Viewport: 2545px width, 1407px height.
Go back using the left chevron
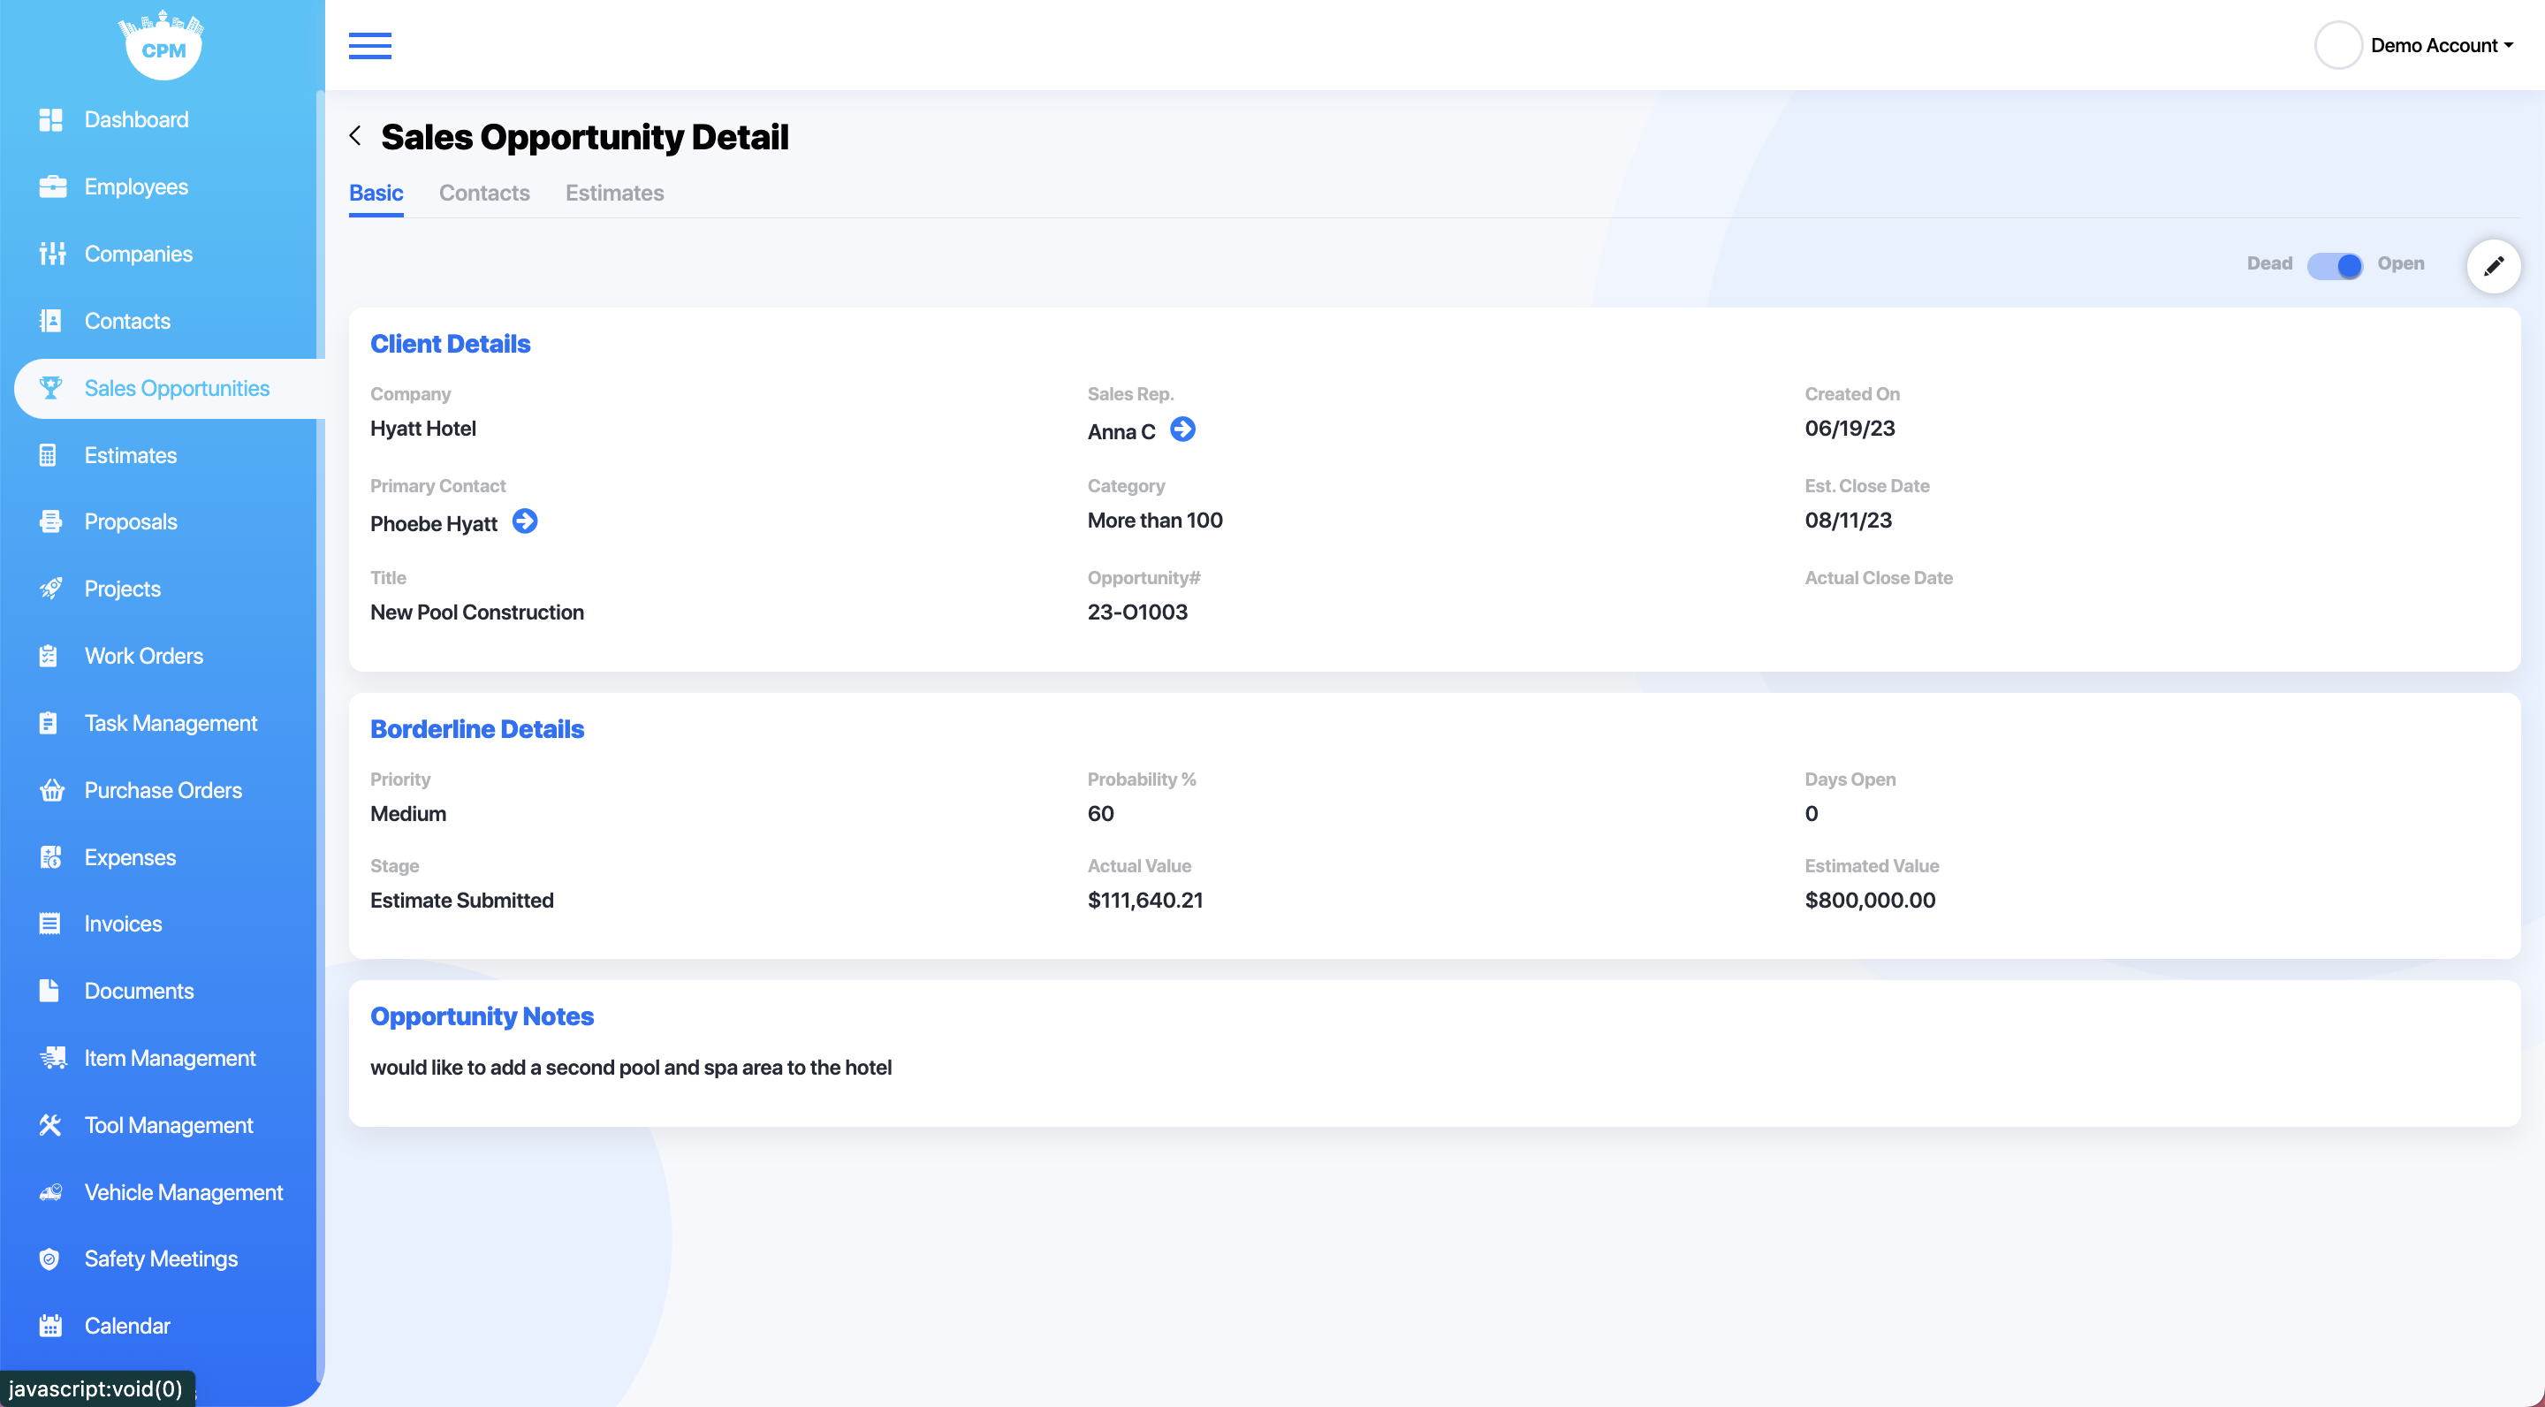(x=355, y=136)
